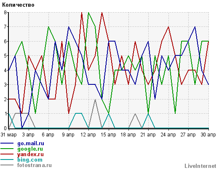Screen dimensions: 219x170
Task: Click the 12 апр date label
Action: point(88,135)
